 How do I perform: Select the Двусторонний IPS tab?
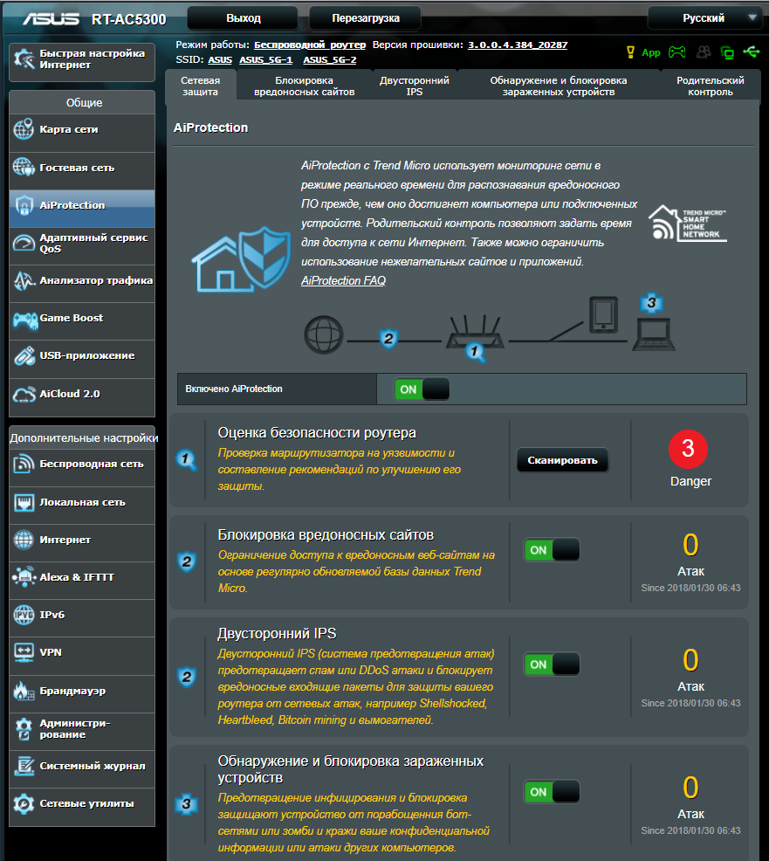pos(414,86)
